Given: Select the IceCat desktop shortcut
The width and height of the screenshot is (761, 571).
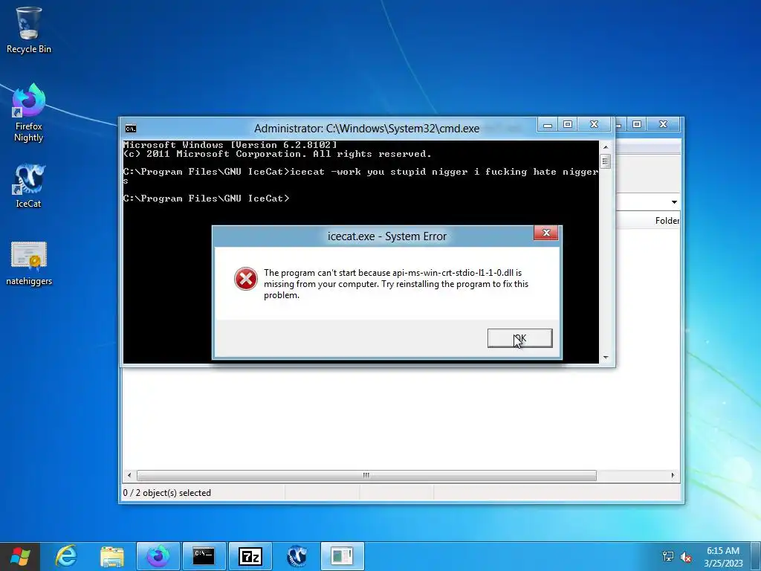Looking at the screenshot, I should click(29, 185).
